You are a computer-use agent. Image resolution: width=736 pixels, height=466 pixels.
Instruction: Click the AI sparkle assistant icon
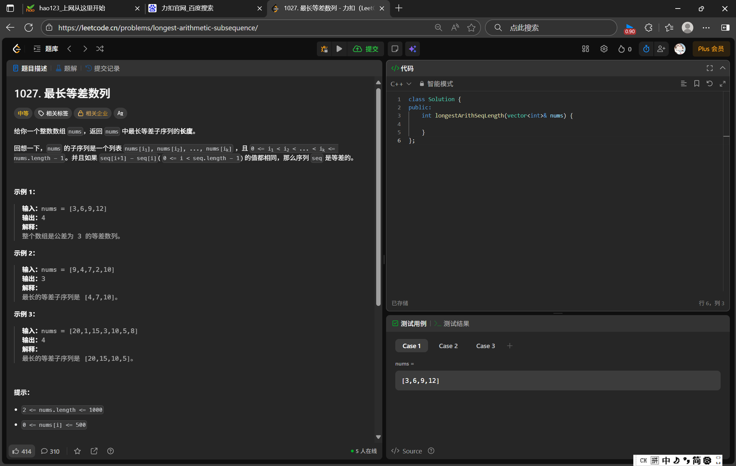click(x=412, y=49)
